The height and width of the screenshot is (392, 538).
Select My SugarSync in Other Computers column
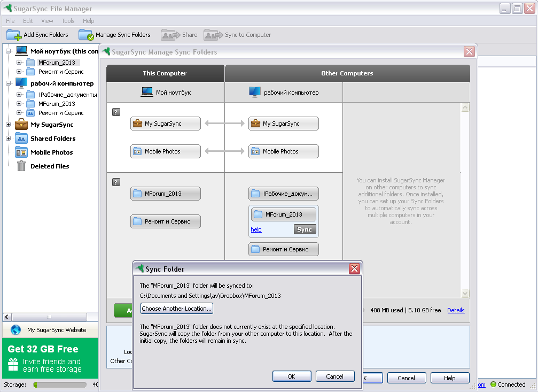click(283, 124)
